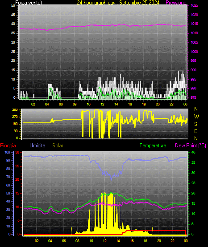Click the Solar legend label
Image resolution: width=208 pixels, height=247 pixels.
(58, 146)
